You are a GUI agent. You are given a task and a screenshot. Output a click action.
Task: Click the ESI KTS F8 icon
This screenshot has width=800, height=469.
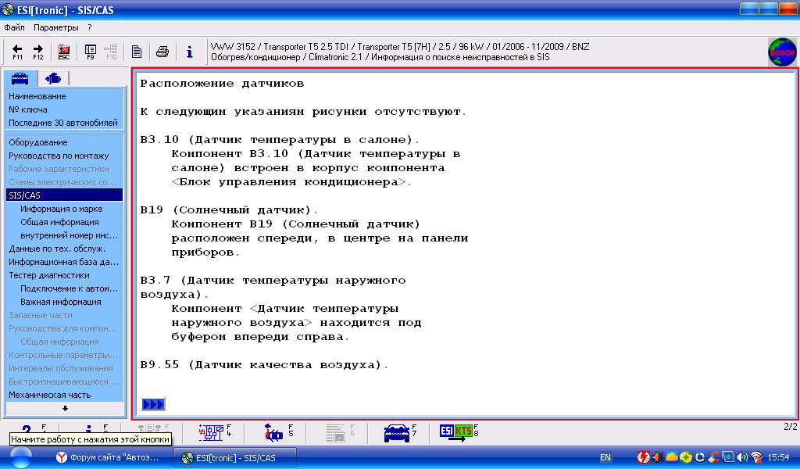[458, 433]
